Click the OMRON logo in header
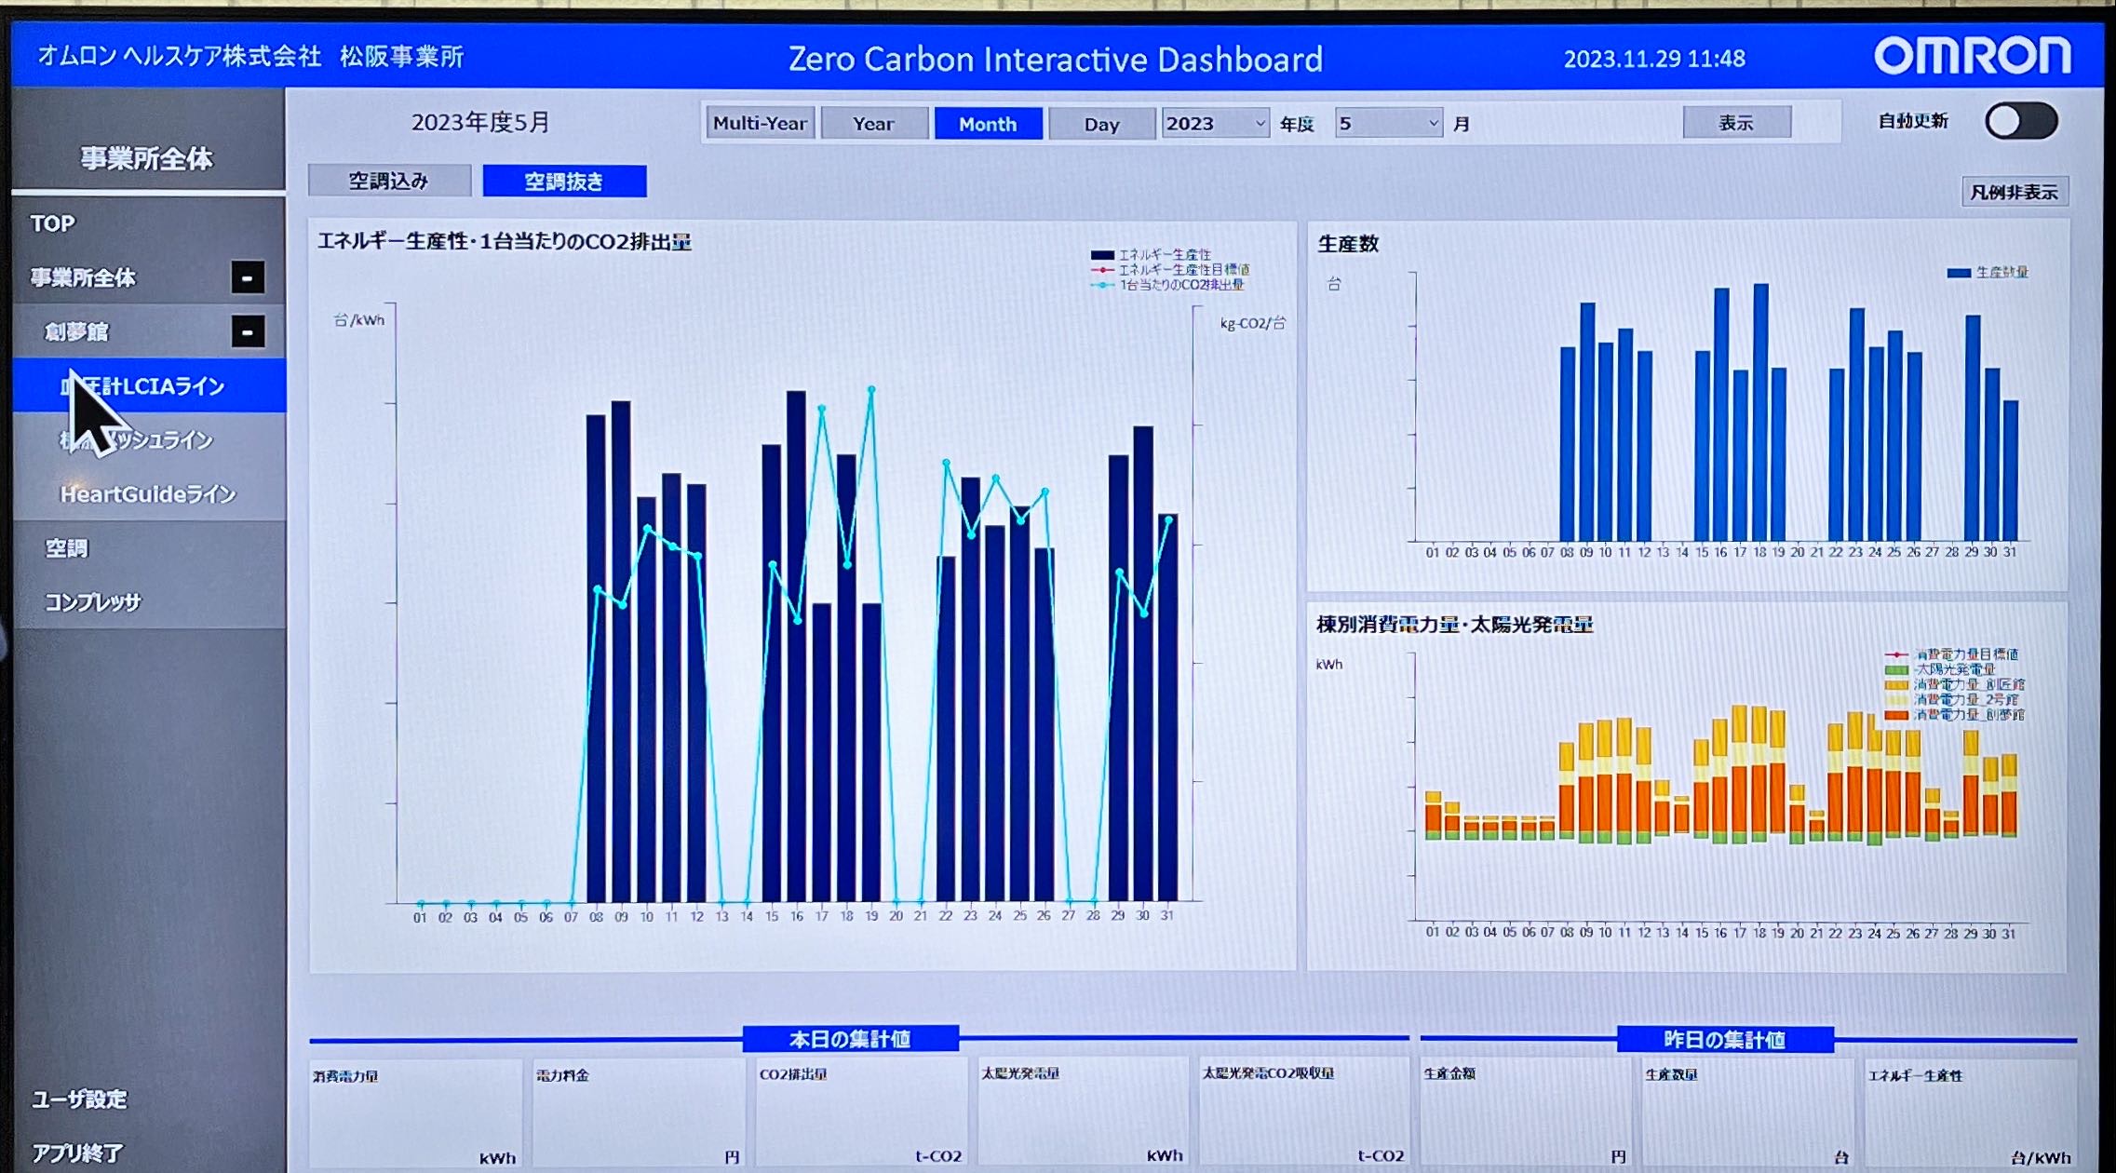 coord(1972,56)
